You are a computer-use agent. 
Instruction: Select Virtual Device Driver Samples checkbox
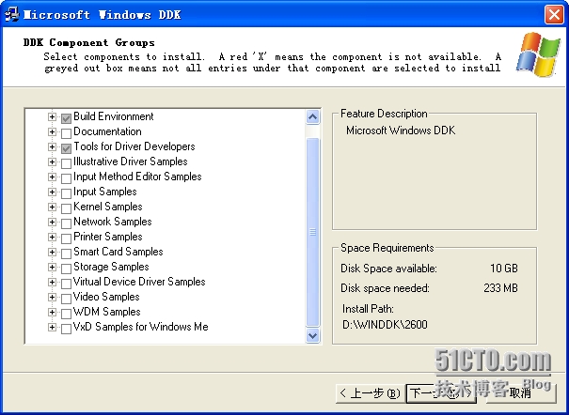pos(66,284)
